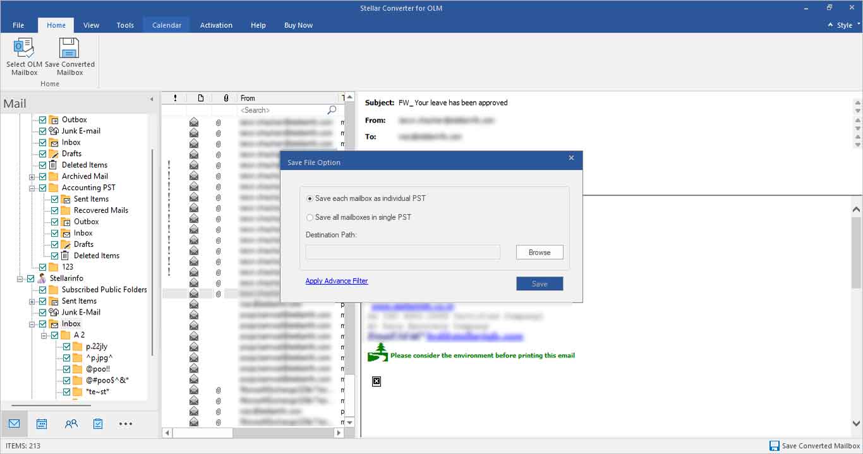This screenshot has height=454, width=863.
Task: Open the Tasks view icon at bottom
Action: (x=98, y=424)
